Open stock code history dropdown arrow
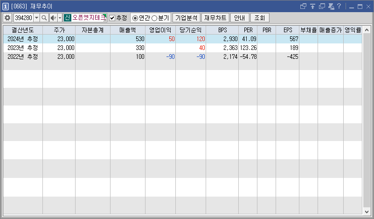 [36, 18]
